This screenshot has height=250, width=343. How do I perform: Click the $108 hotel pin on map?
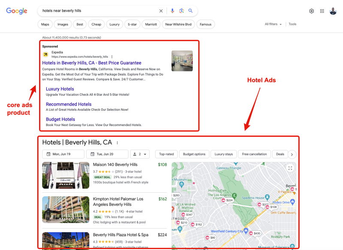click(x=271, y=207)
